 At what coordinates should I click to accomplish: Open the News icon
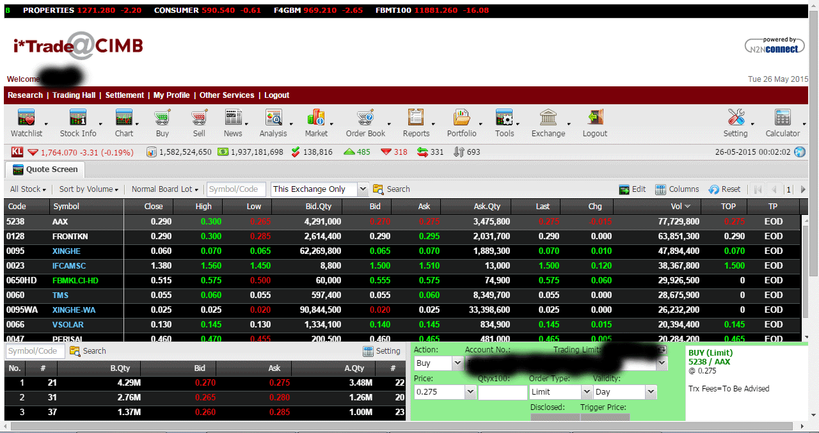coord(233,118)
